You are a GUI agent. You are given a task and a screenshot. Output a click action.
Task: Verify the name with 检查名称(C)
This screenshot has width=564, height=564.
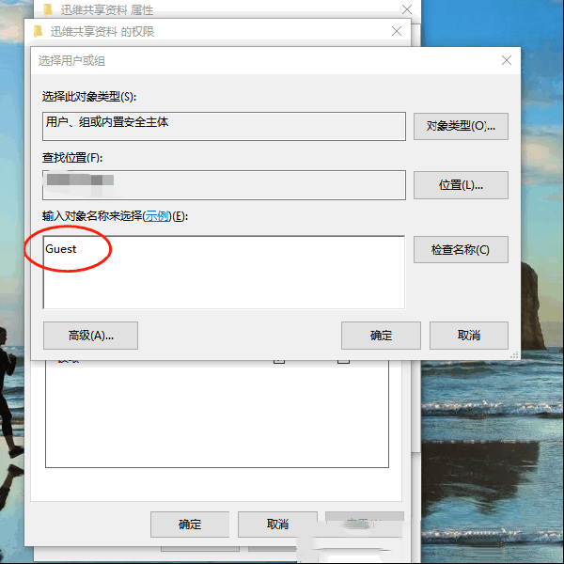click(x=461, y=249)
